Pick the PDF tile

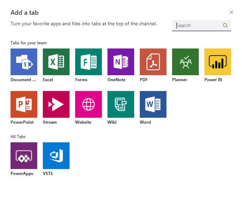coord(153,62)
